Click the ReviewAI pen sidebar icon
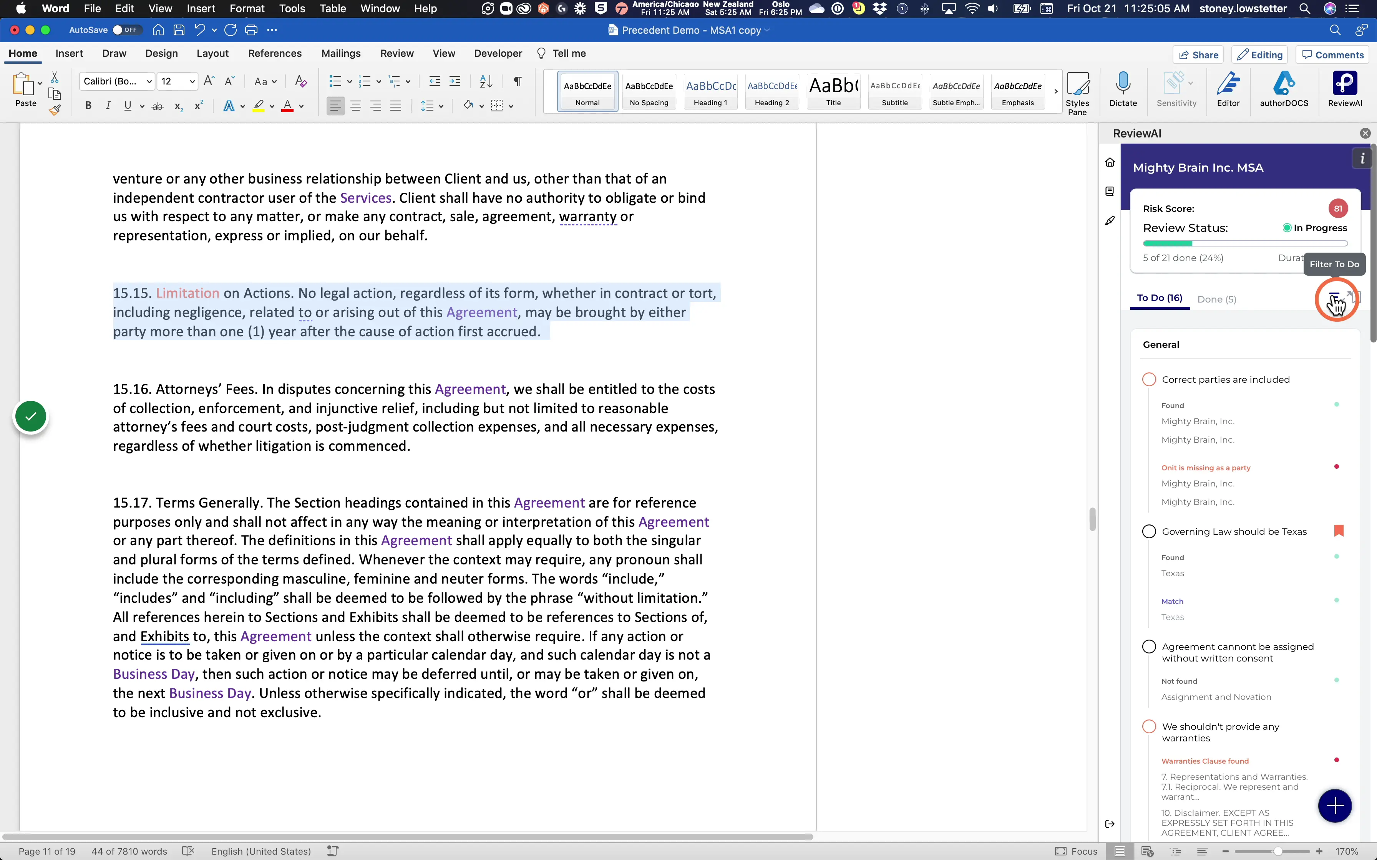This screenshot has height=860, width=1377. tap(1110, 221)
